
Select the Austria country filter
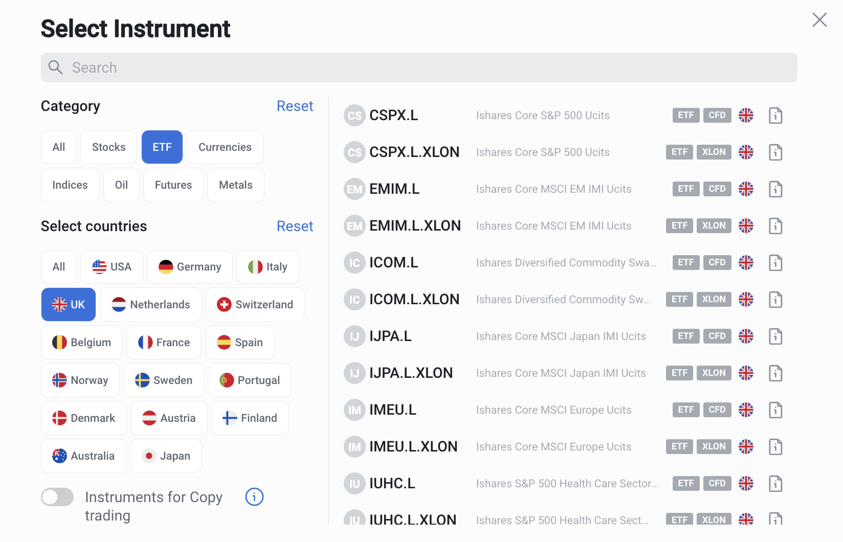pos(169,418)
